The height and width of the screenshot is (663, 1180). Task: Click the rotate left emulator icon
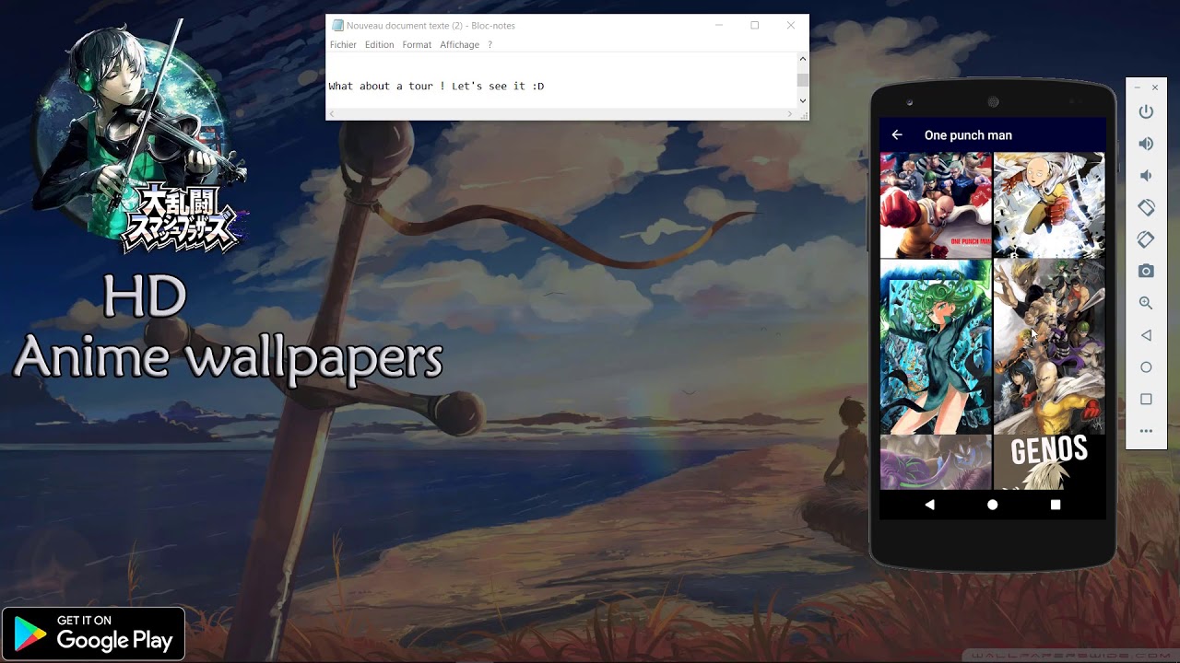(1146, 208)
